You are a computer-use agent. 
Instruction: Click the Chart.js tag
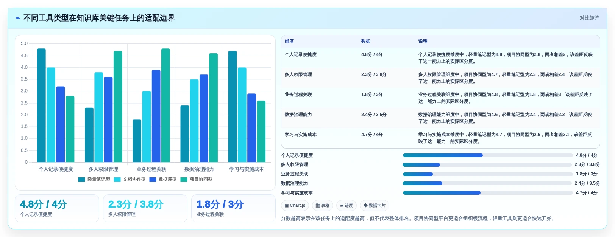295,206
